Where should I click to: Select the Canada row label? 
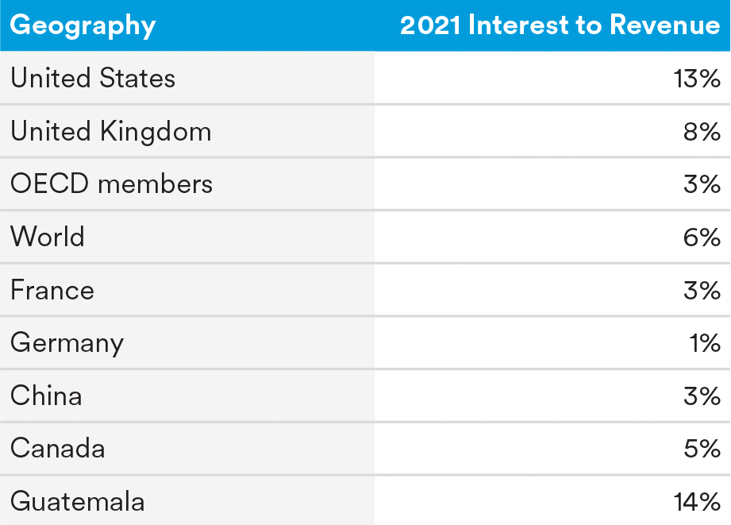point(58,449)
